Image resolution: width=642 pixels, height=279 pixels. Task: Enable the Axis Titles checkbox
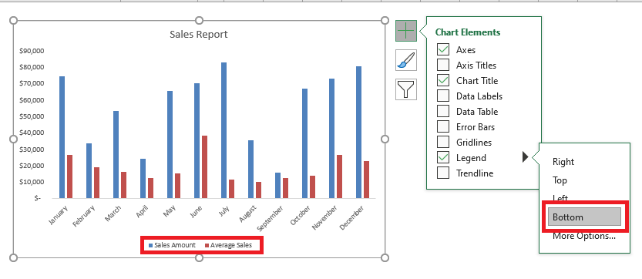[x=443, y=66]
